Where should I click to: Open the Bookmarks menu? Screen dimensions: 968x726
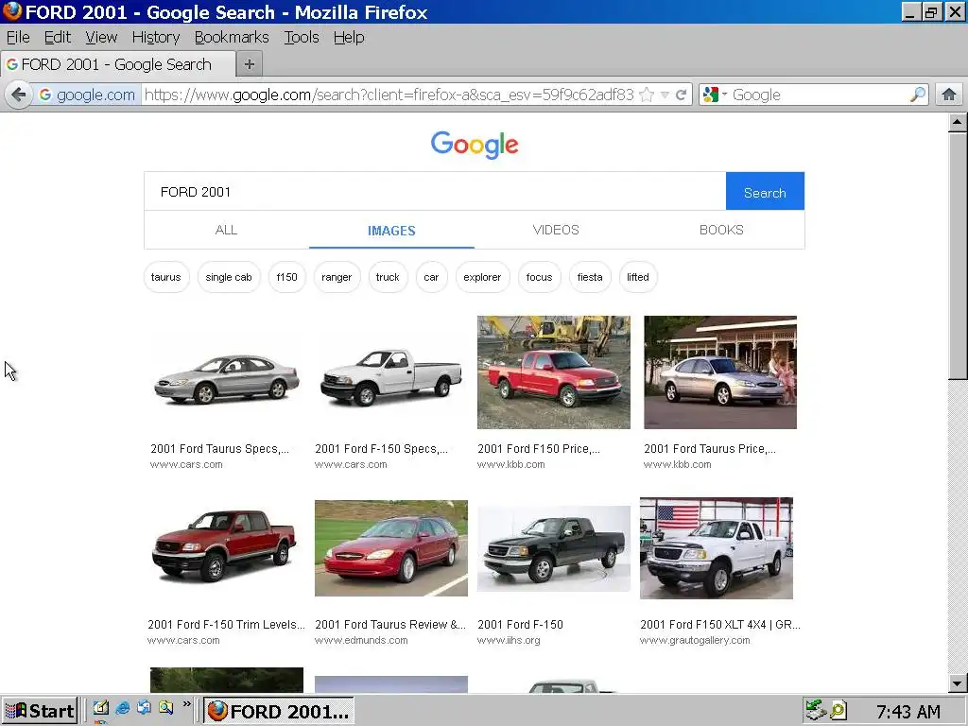click(x=232, y=37)
